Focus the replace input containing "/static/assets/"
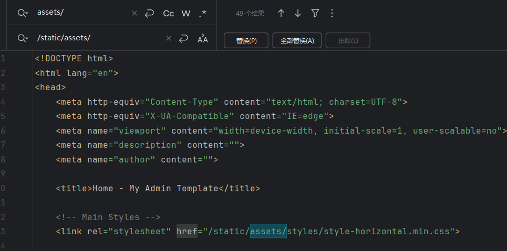Viewport: 507px width, 251px height. pos(95,38)
